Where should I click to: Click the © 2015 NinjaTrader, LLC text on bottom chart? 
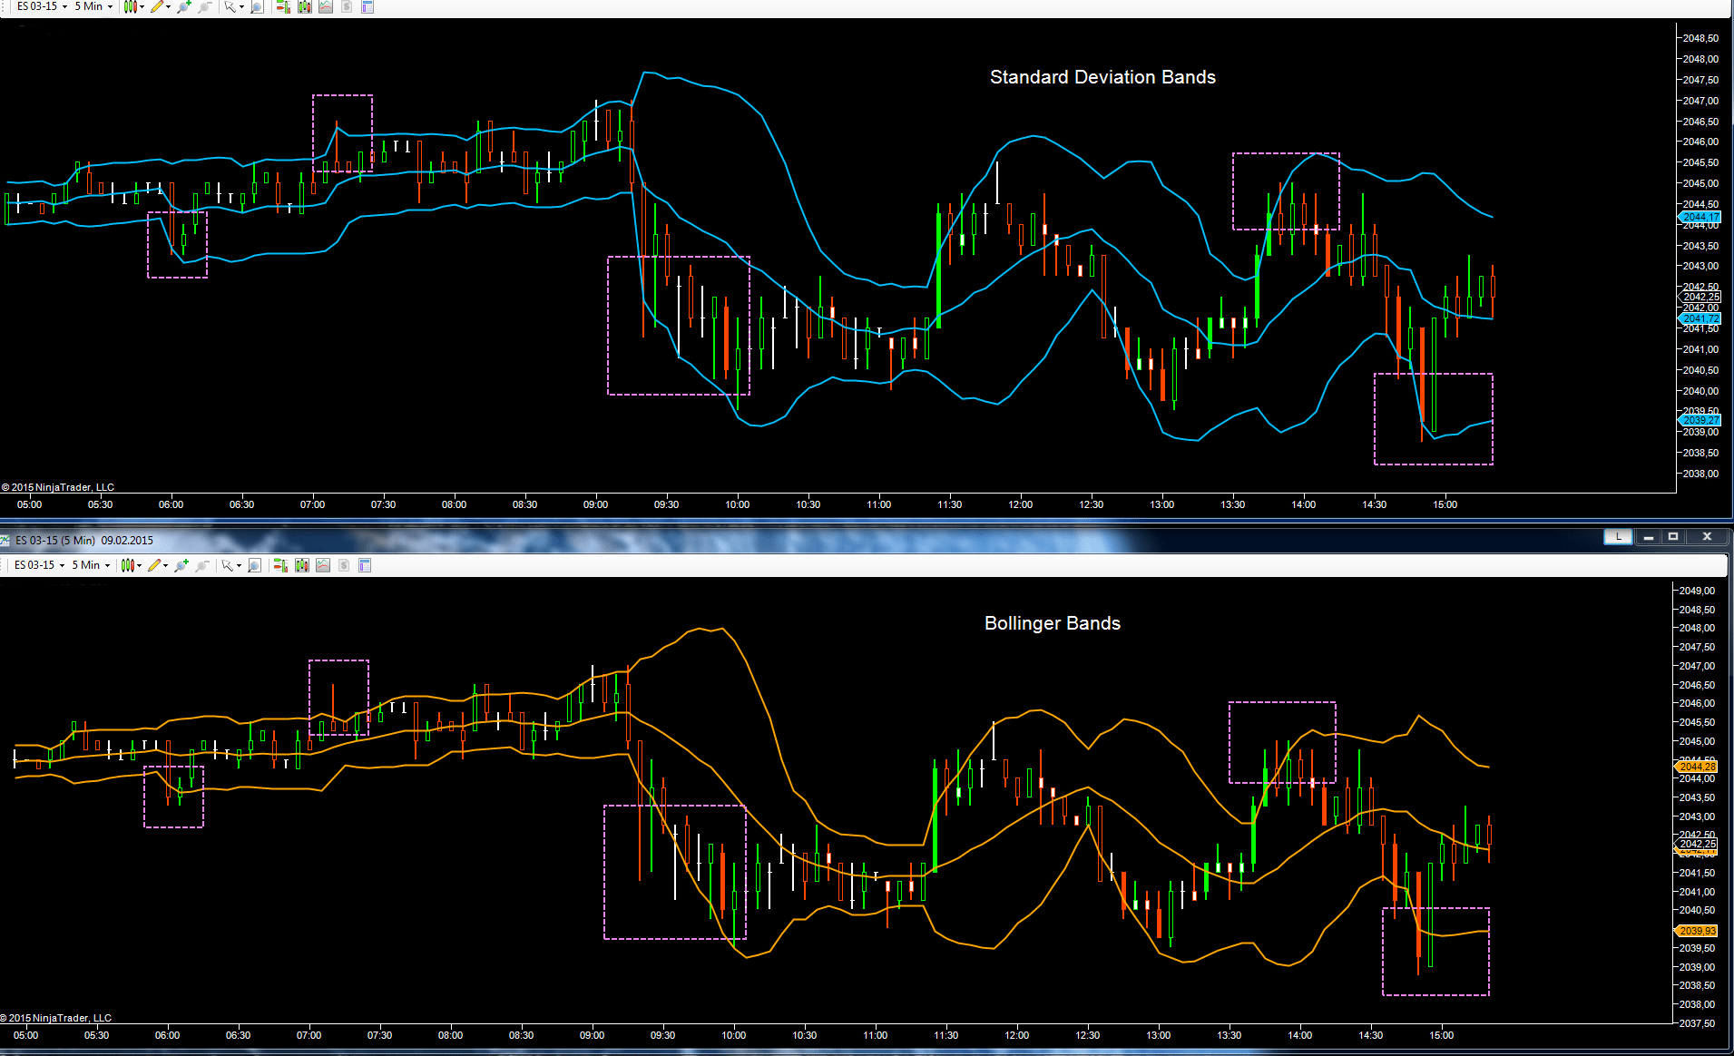click(57, 1017)
